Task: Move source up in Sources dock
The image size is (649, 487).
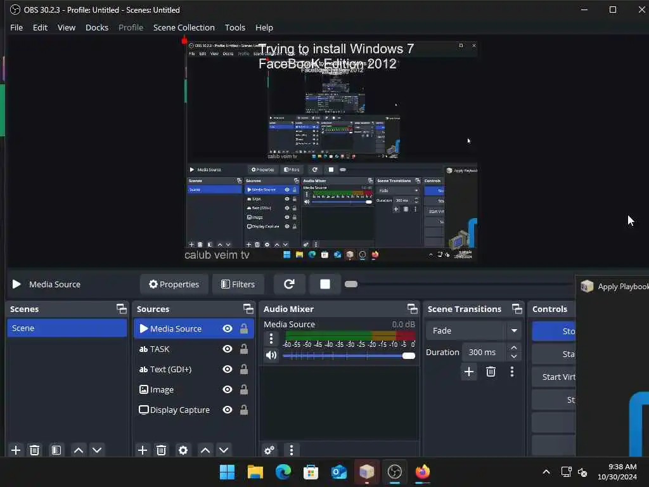Action: tap(205, 450)
